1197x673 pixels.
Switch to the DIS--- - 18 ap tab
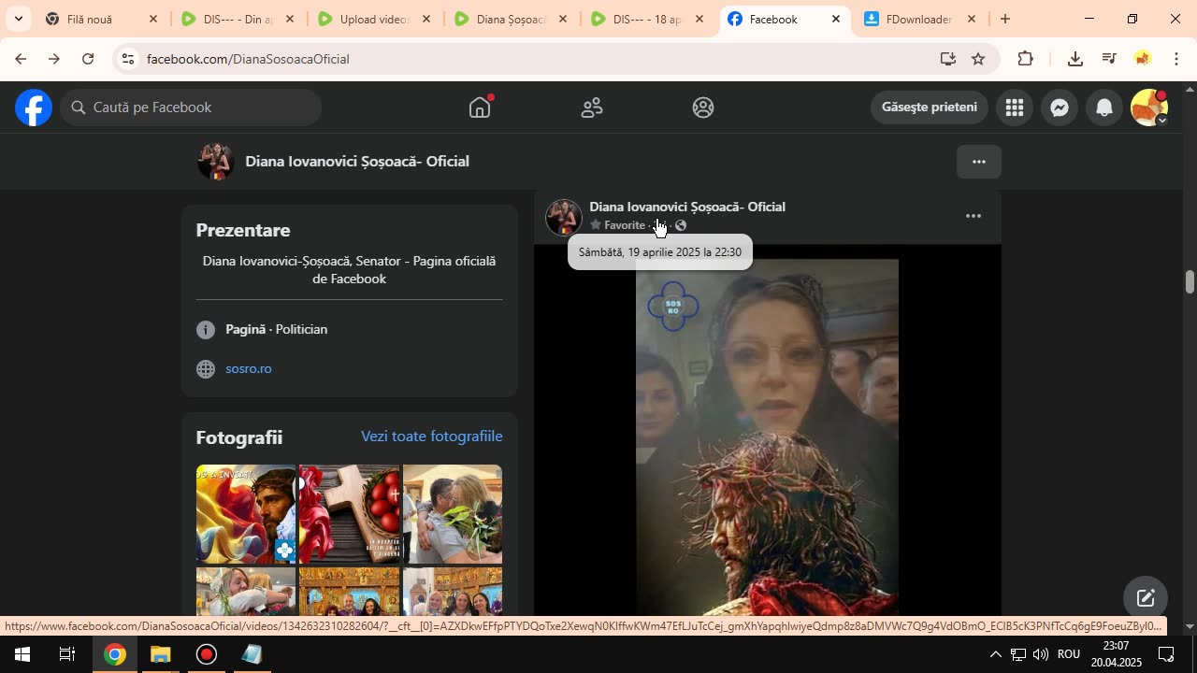649,19
